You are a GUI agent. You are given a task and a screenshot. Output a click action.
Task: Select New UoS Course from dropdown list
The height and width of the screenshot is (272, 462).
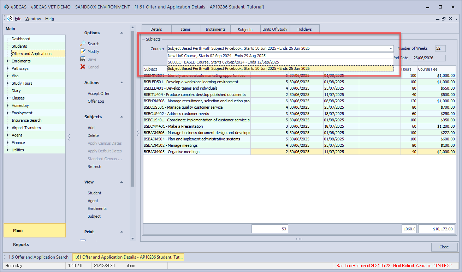tap(216, 56)
